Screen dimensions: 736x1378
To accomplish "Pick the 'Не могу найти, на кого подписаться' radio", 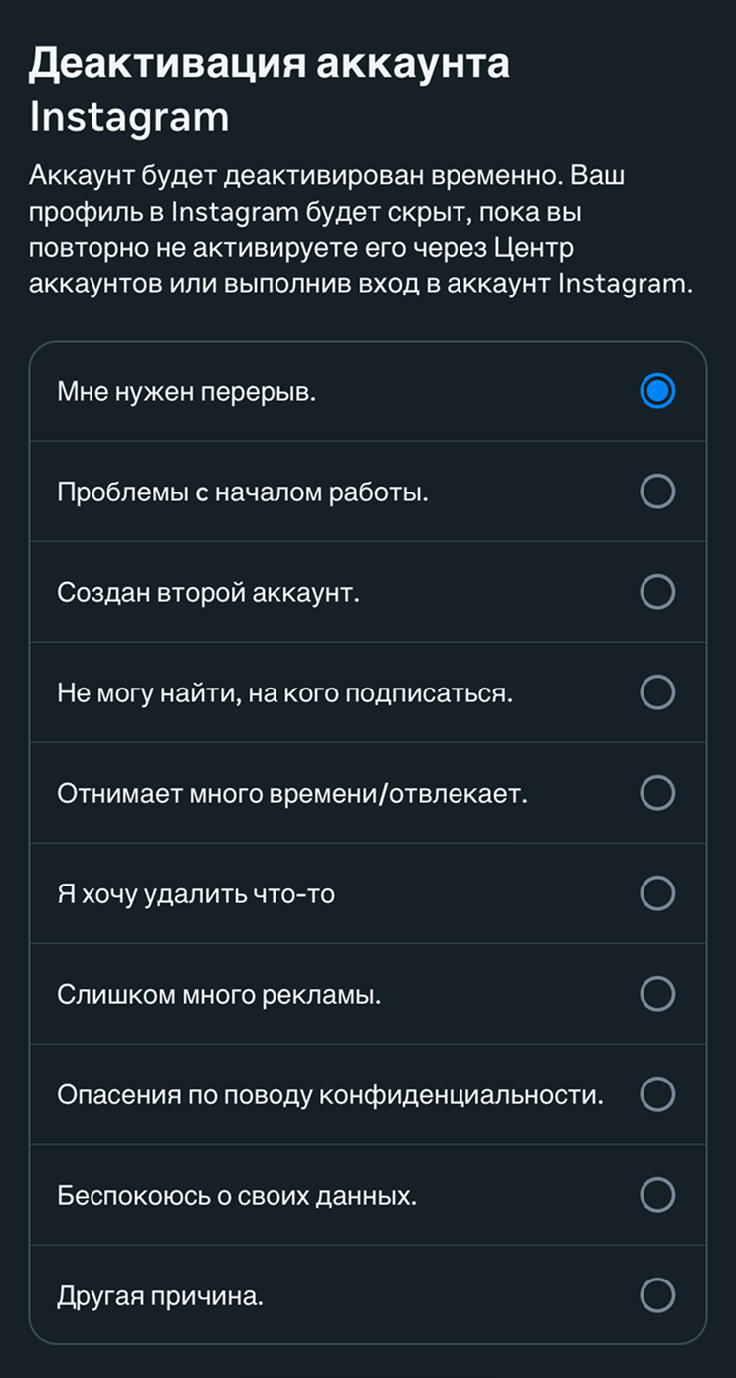I will [657, 692].
